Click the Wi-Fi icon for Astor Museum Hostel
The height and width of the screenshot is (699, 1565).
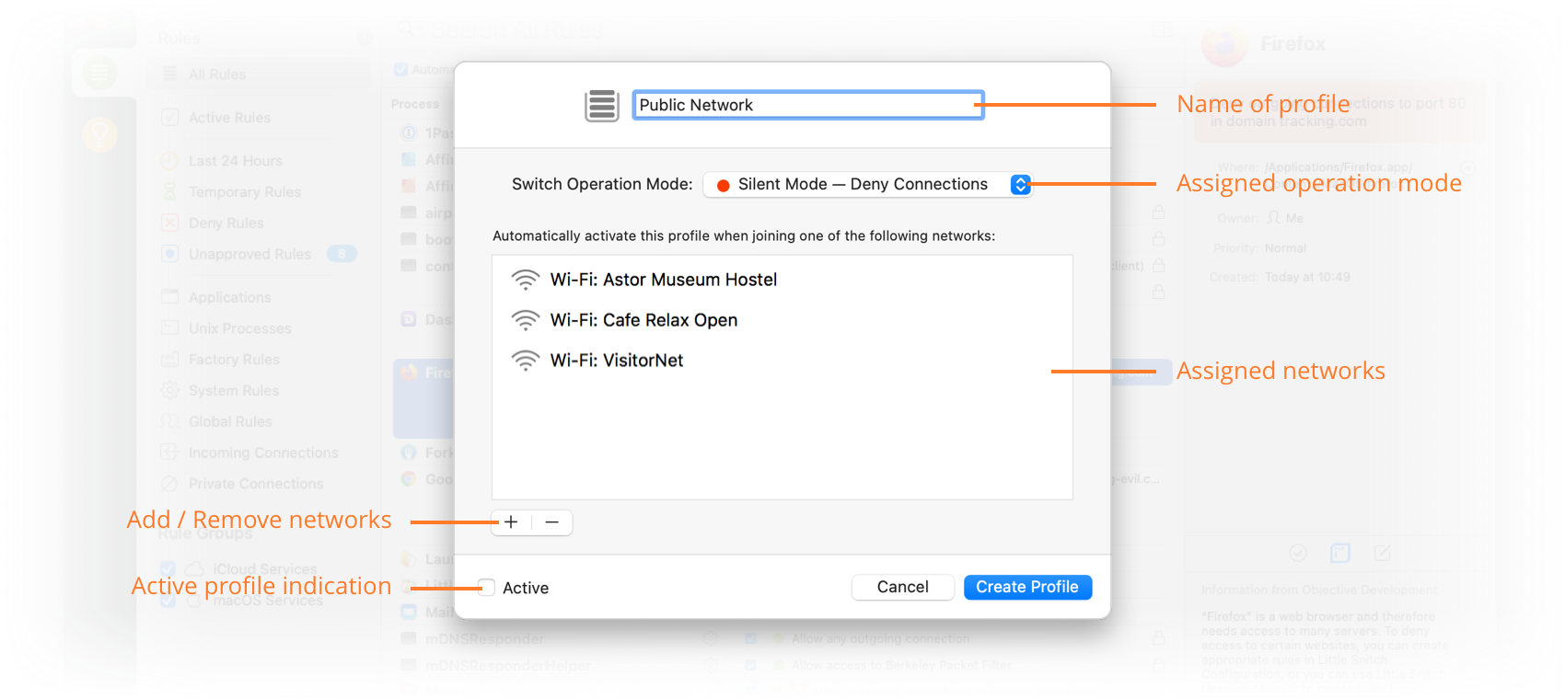point(526,280)
